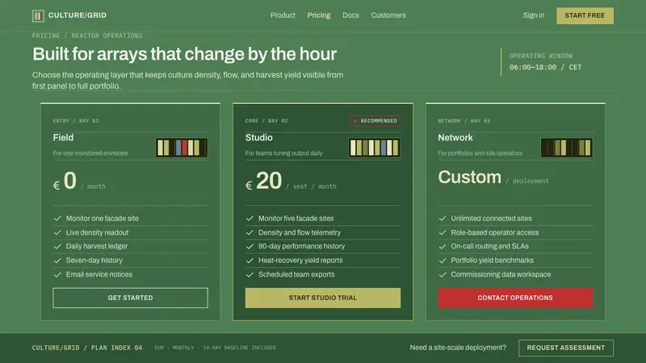Click the START FREE button

(x=585, y=15)
